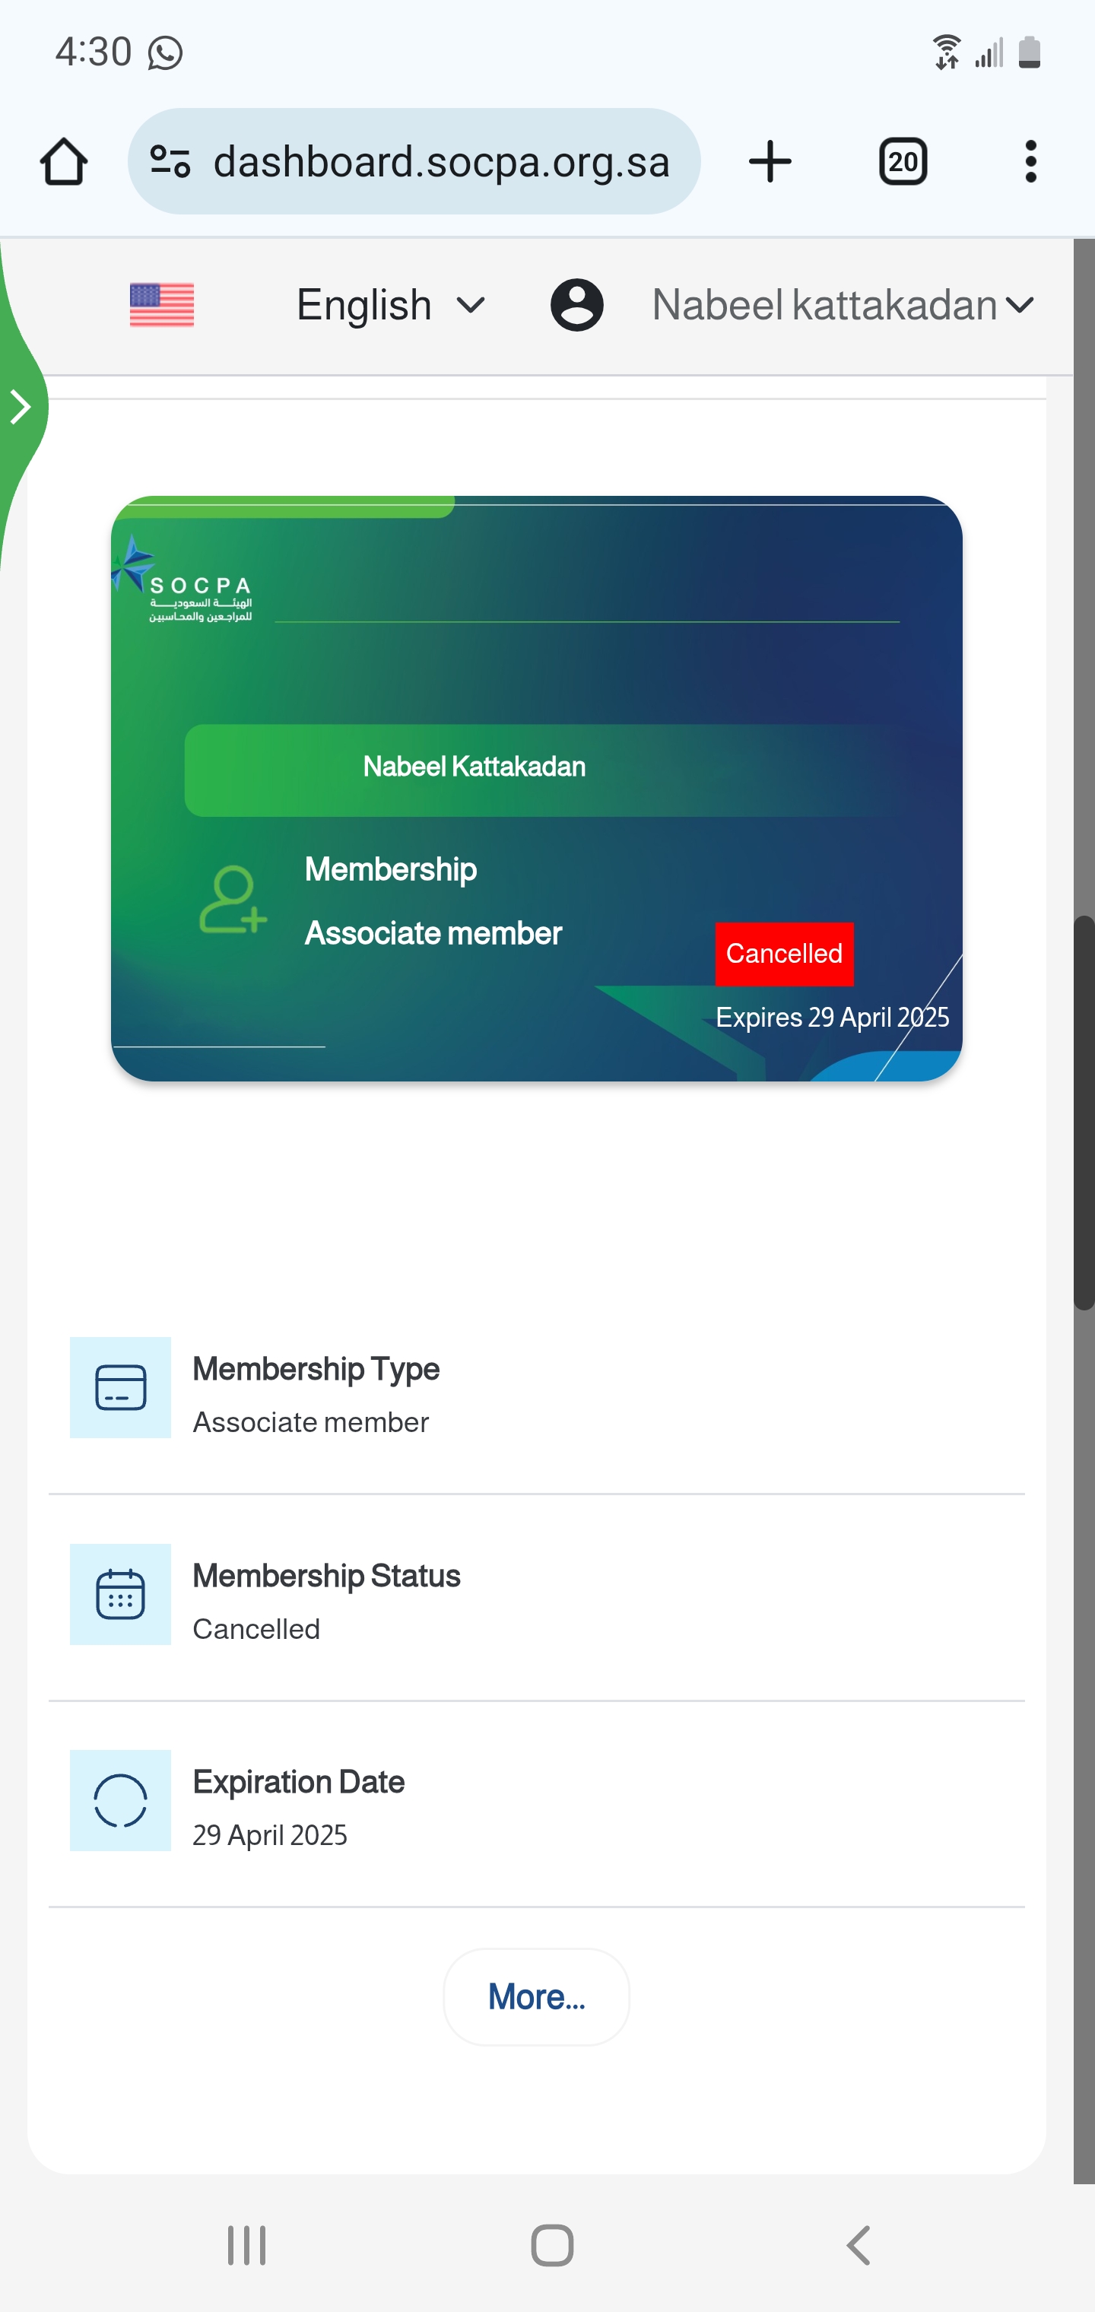
Task: Click the SOCPA logo on membership card
Action: click(x=182, y=579)
